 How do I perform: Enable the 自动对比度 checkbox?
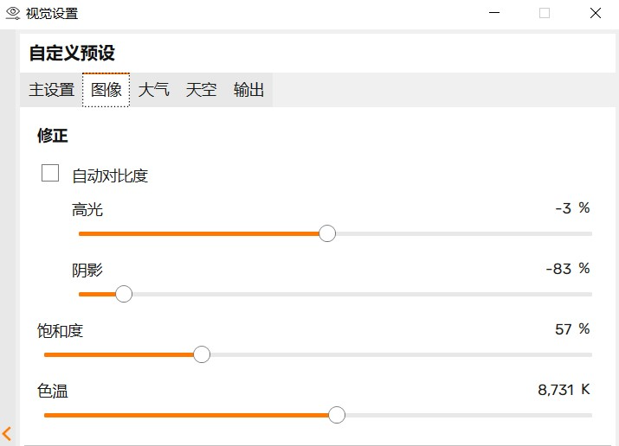50,173
